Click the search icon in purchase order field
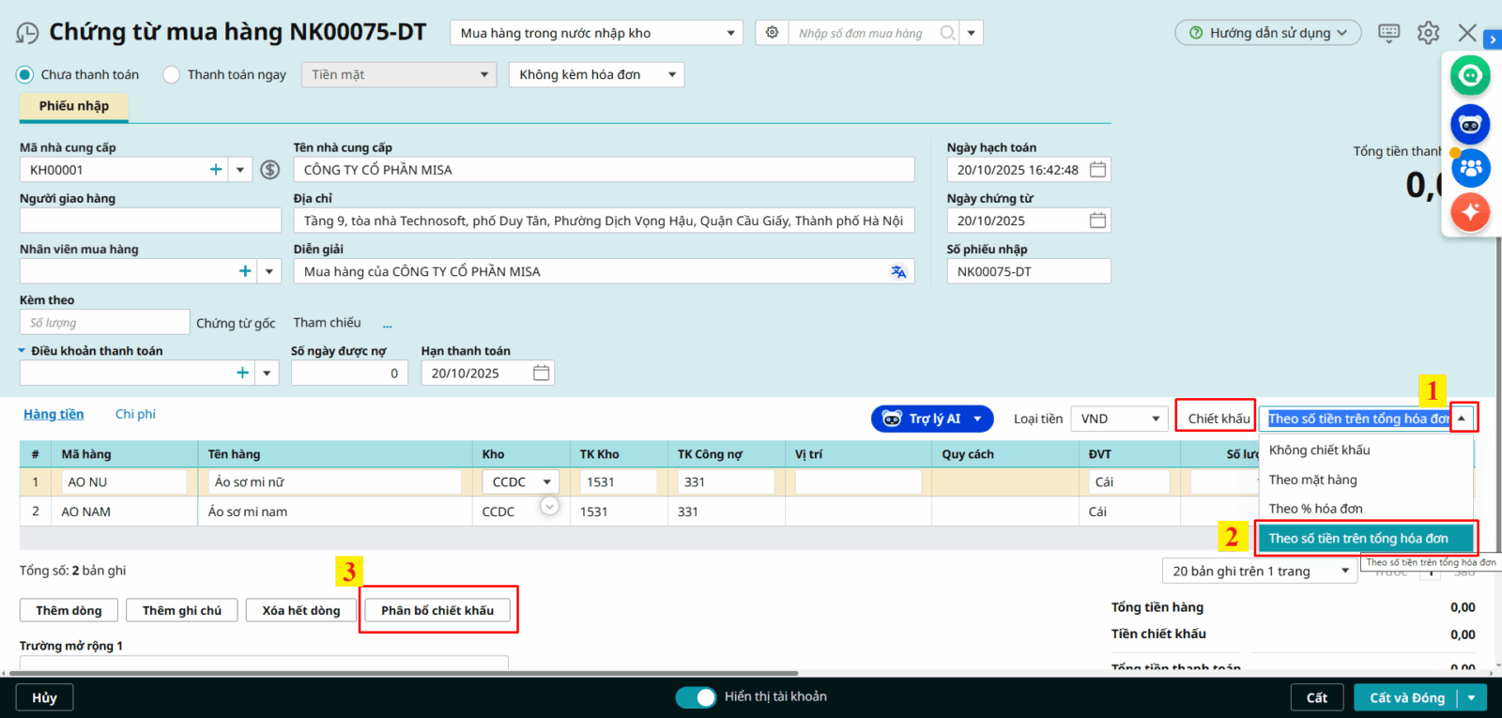 [947, 33]
